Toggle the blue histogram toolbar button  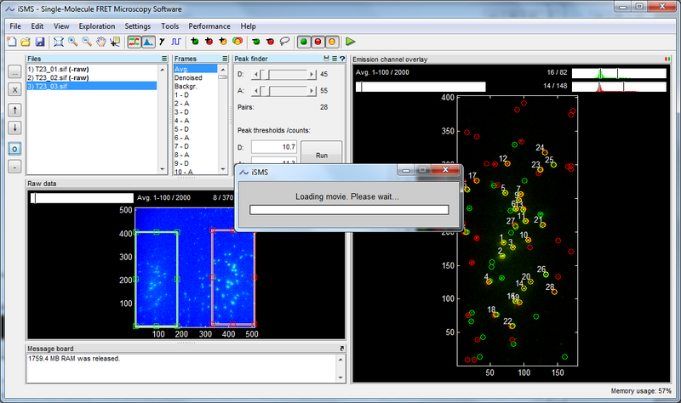click(147, 41)
